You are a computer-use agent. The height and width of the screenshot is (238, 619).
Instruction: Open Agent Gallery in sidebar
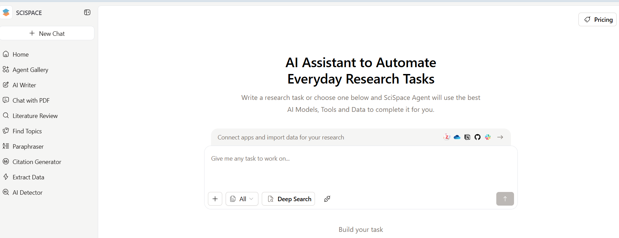coord(30,70)
